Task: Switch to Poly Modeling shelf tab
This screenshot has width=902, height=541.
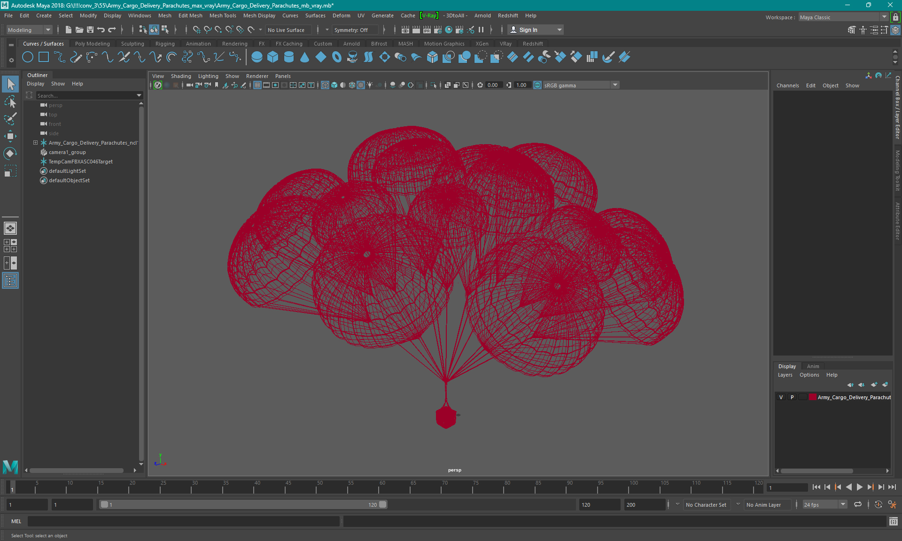Action: click(x=92, y=44)
